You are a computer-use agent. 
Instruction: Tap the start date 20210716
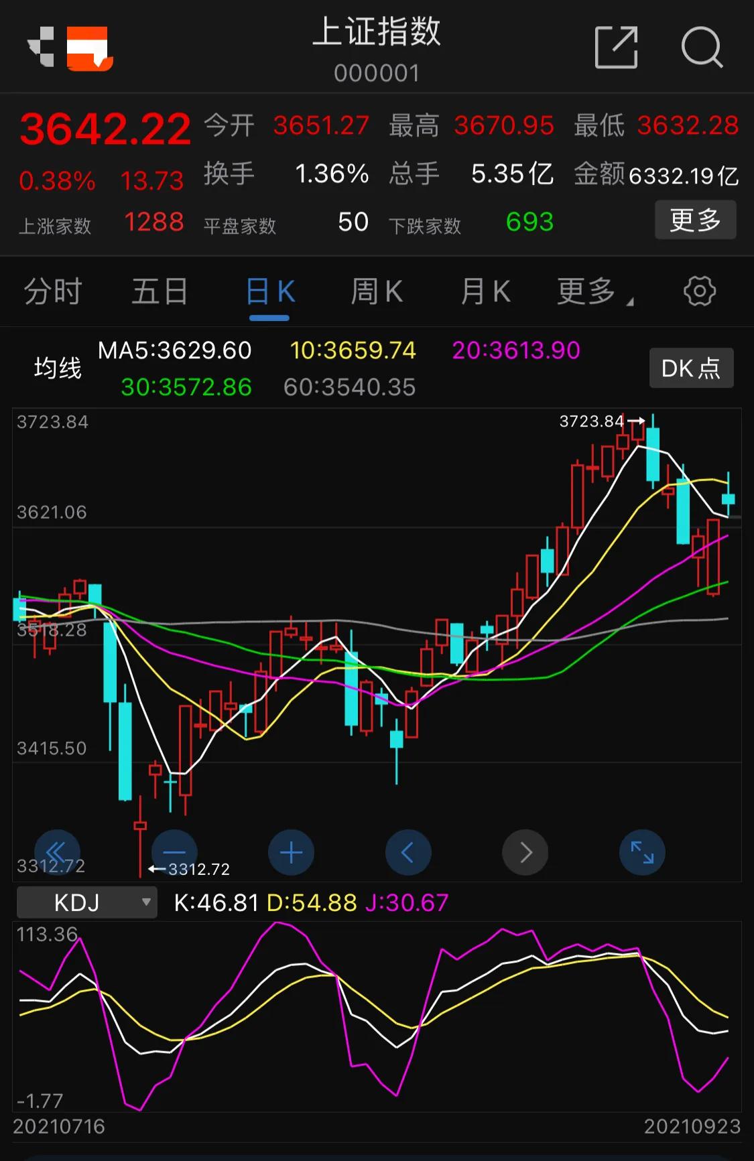pos(59,1127)
